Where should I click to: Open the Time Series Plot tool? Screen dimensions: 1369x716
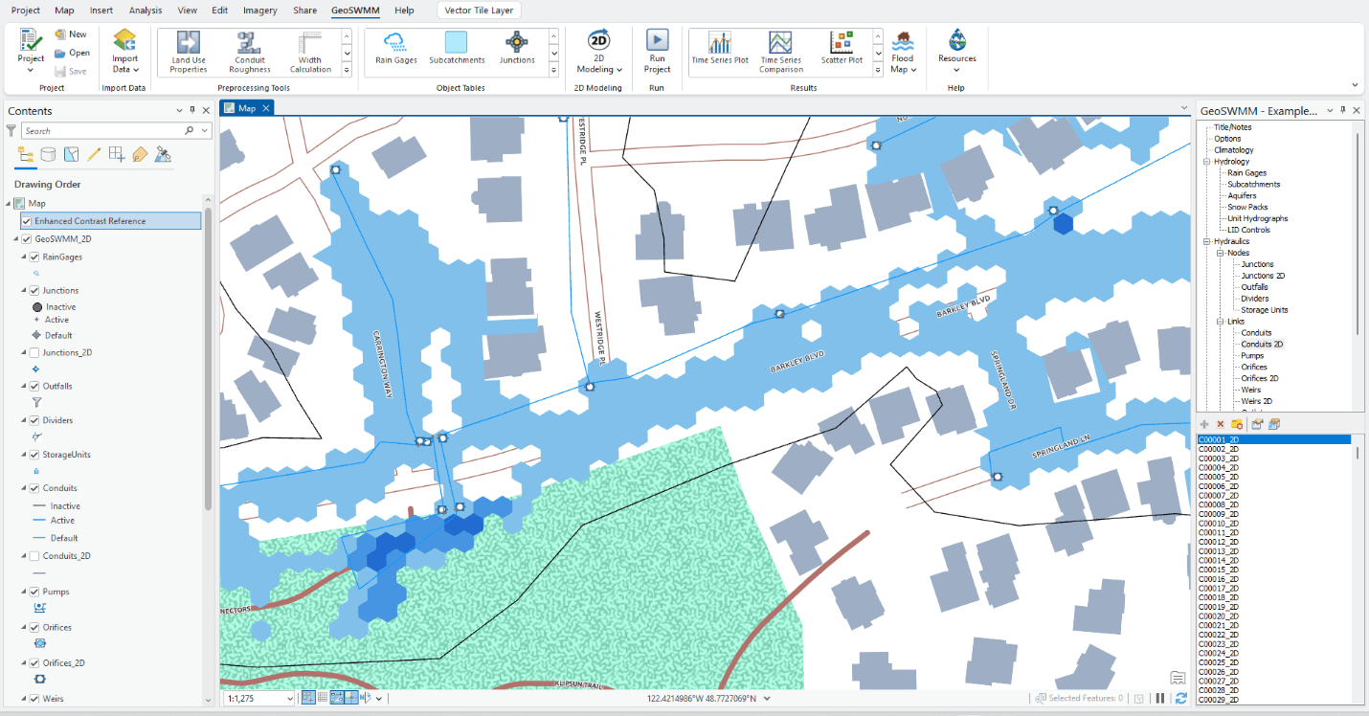pos(719,50)
